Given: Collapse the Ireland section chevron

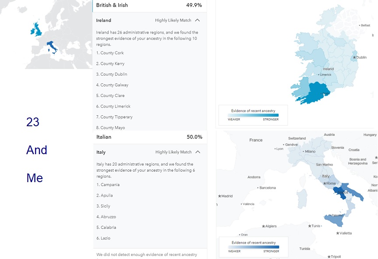Looking at the screenshot, I should (198, 20).
